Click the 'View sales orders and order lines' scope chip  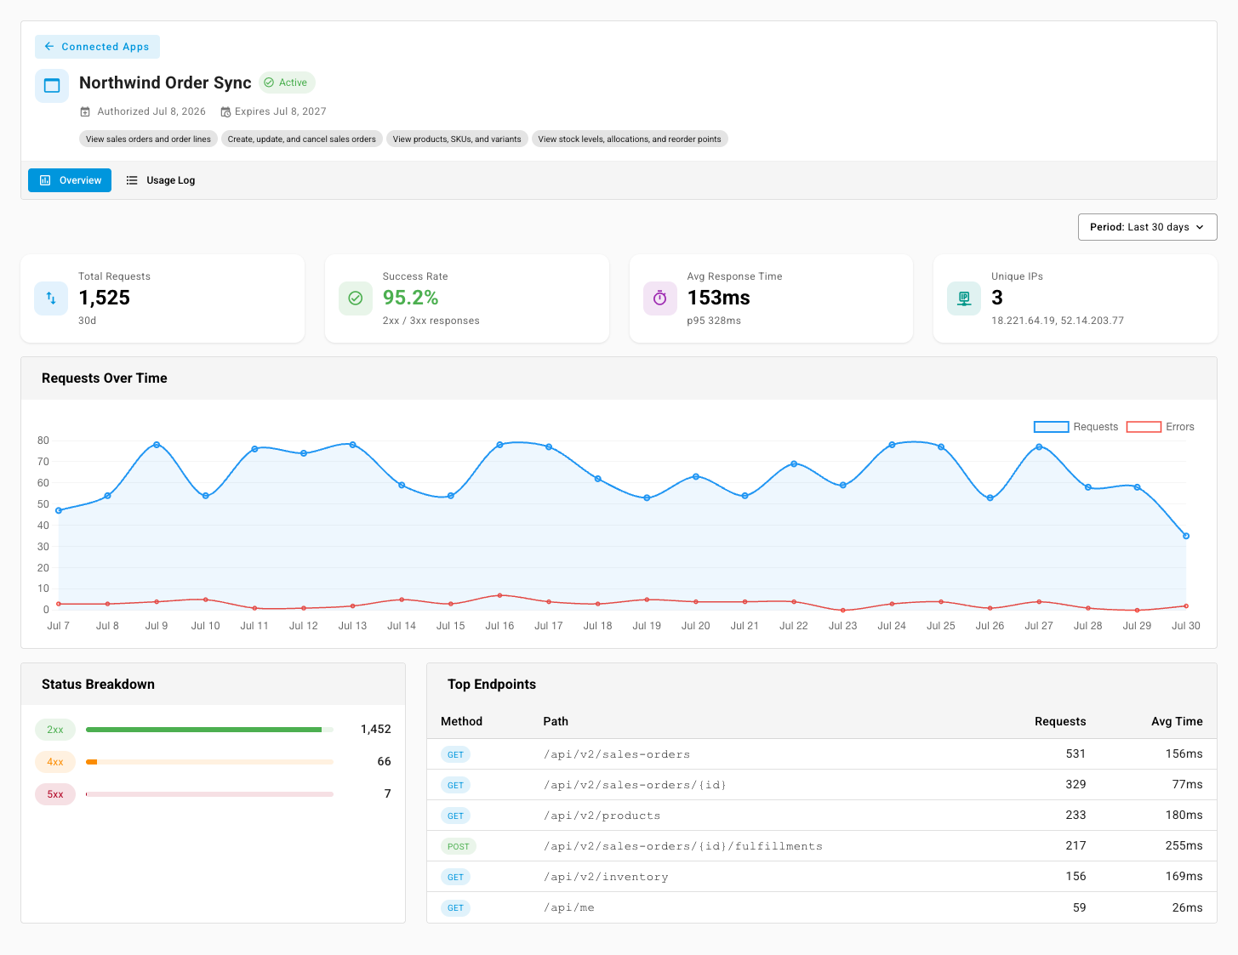(148, 139)
